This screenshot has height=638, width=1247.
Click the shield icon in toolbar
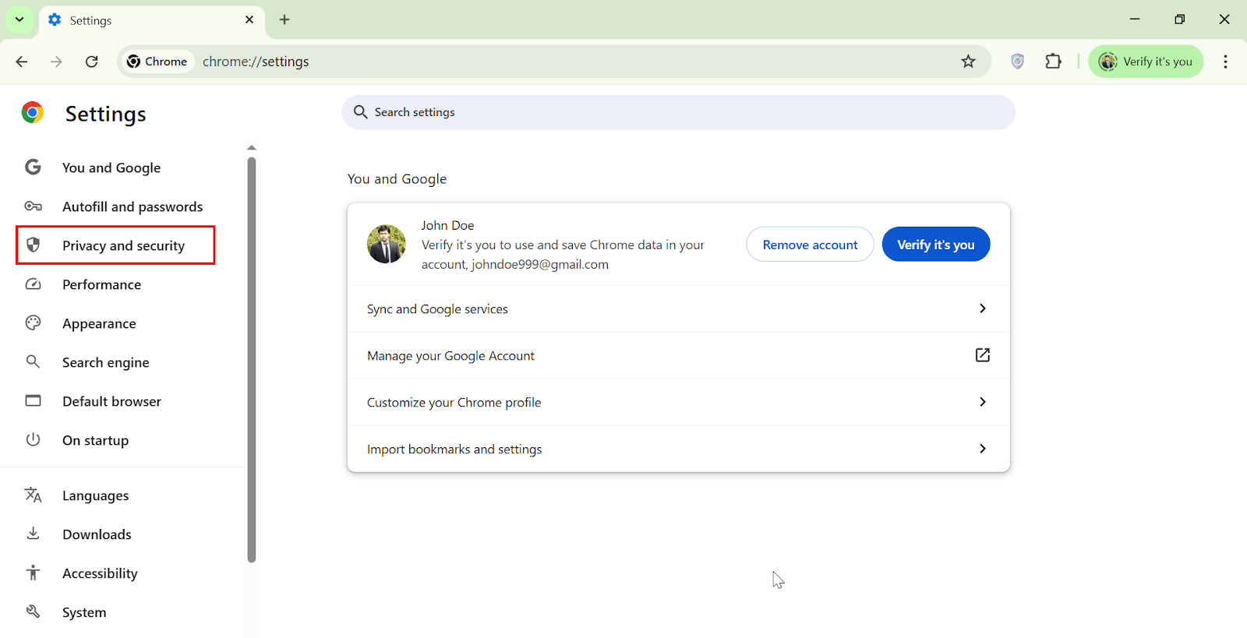click(1017, 62)
